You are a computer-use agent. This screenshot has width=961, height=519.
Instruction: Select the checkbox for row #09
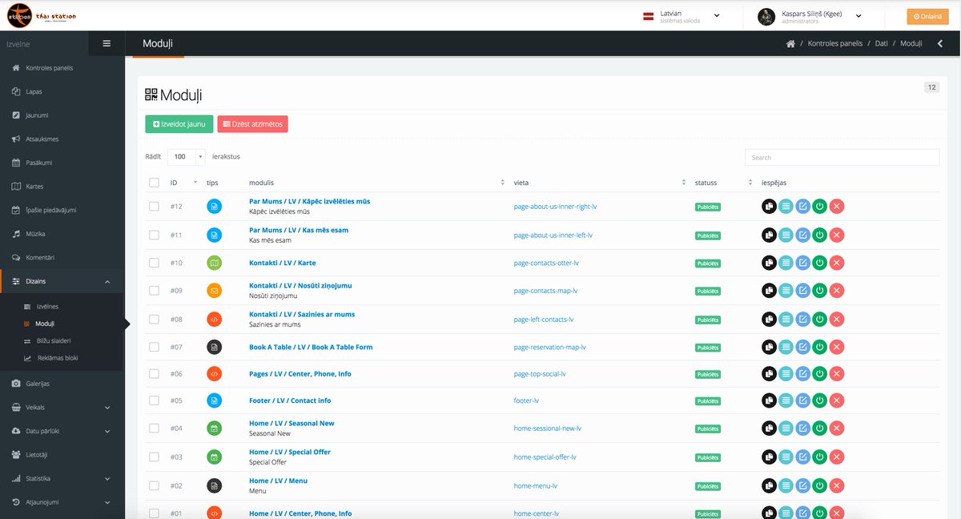(154, 291)
